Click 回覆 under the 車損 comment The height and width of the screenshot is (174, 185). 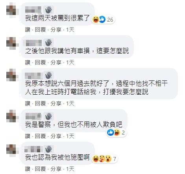pos(40,62)
